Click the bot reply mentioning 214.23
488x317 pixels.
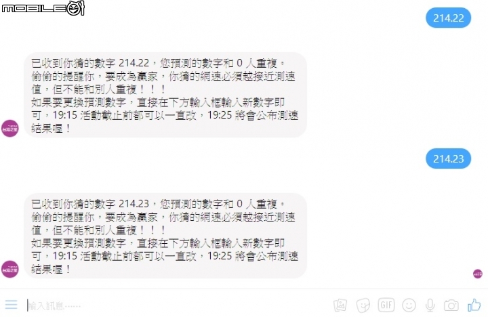point(165,236)
